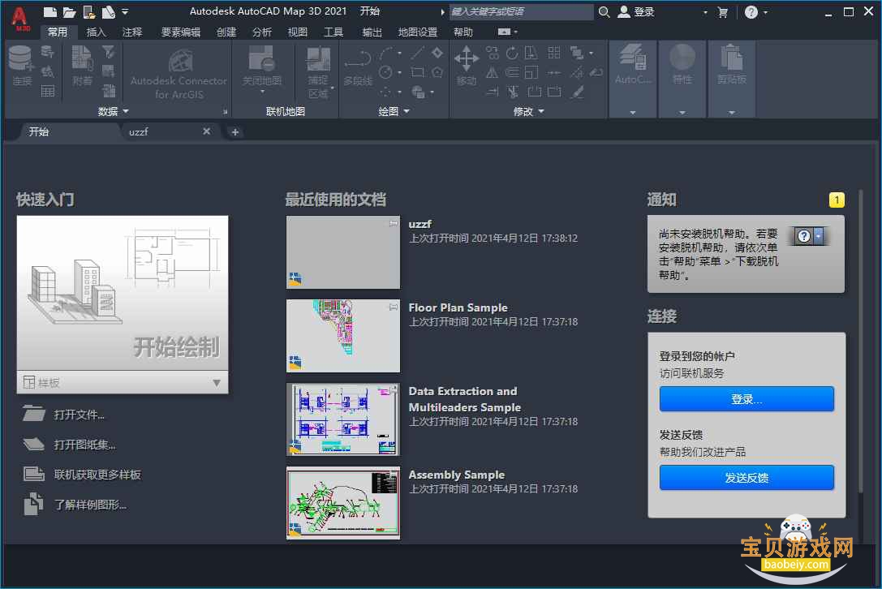Screen dimensions: 882x589
Task: Open the 登录 account dropdown arrow
Action: click(x=705, y=12)
